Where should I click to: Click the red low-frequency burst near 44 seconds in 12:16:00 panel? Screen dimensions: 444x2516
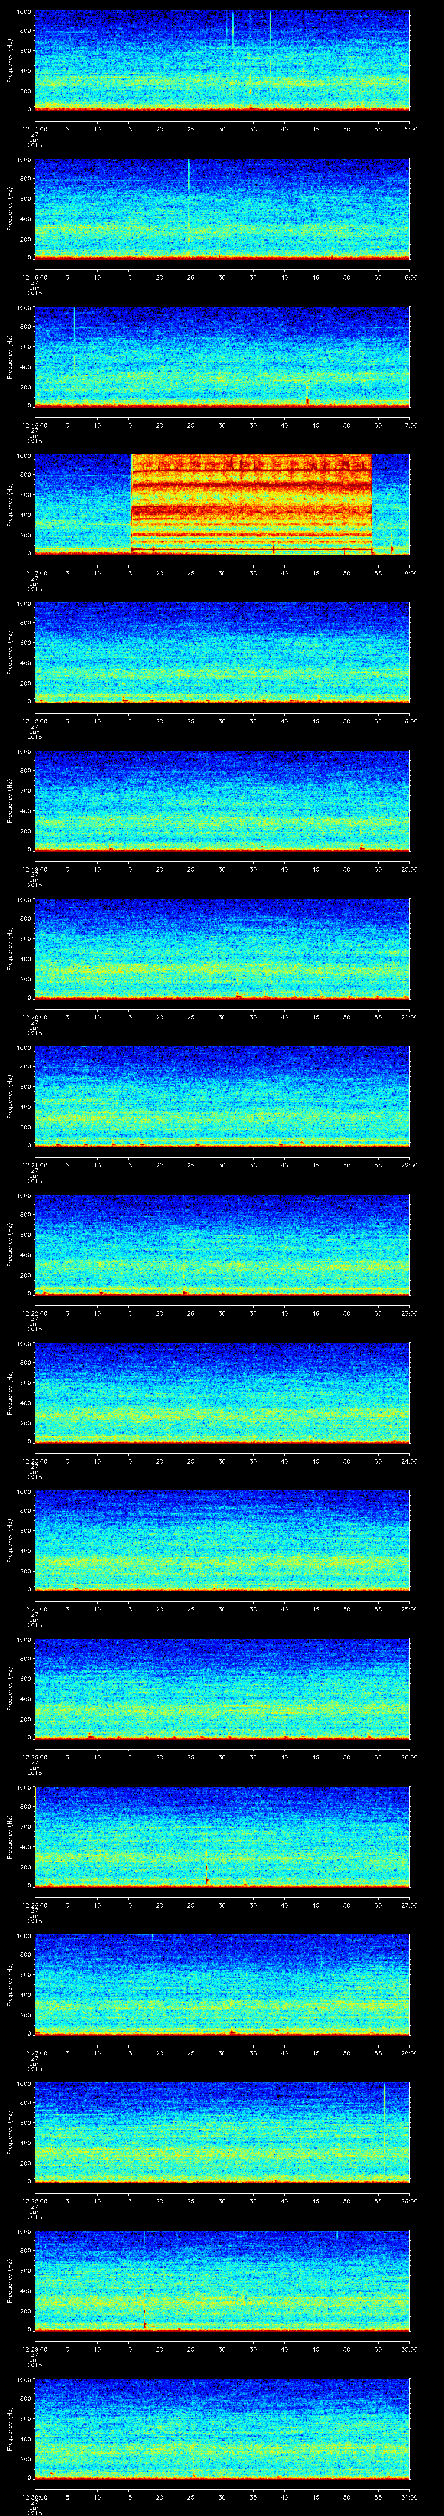(x=307, y=394)
